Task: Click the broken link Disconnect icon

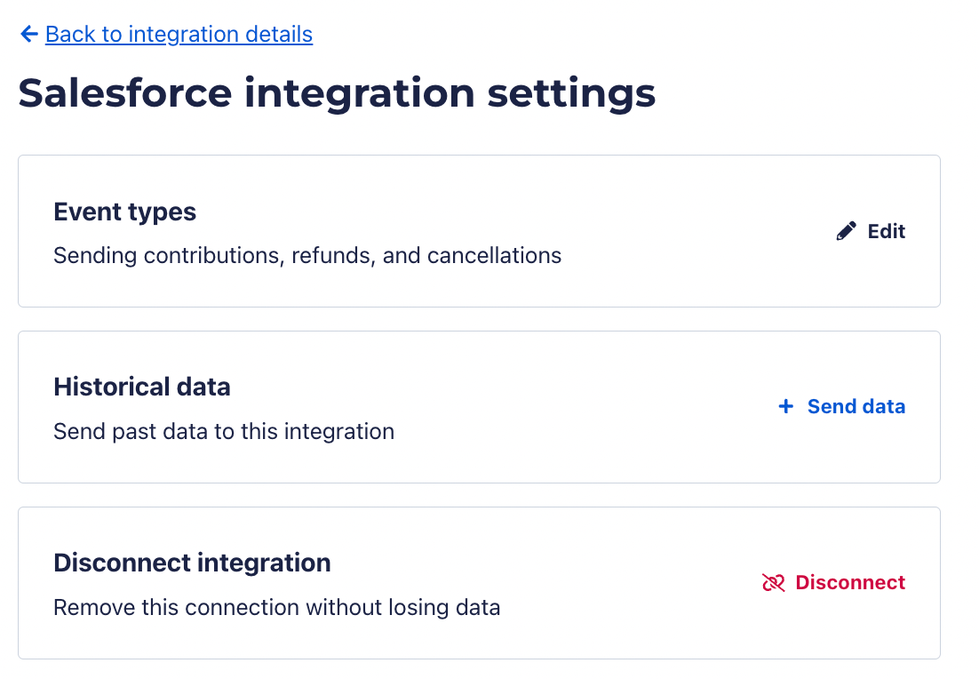Action: click(x=774, y=583)
